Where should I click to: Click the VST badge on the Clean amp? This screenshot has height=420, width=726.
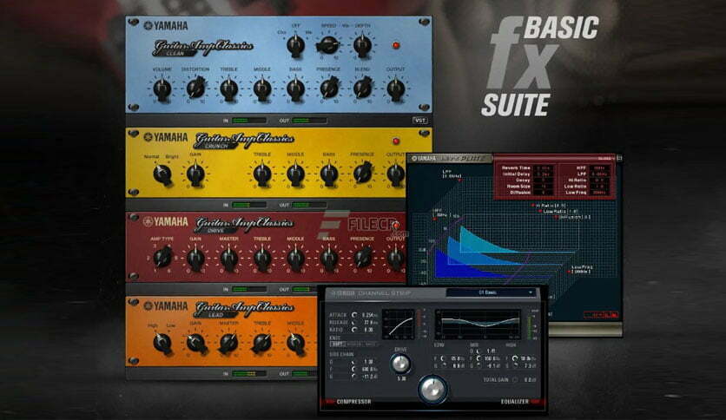point(419,121)
